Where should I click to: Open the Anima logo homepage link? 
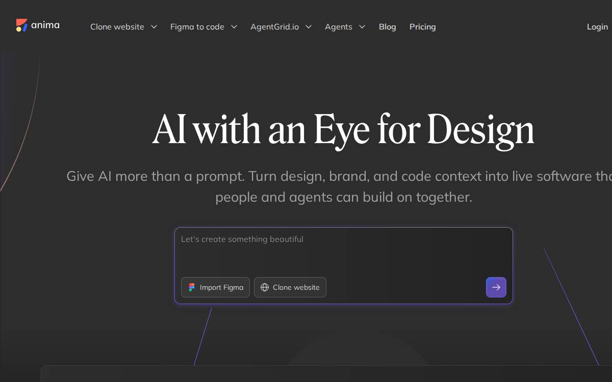click(38, 25)
